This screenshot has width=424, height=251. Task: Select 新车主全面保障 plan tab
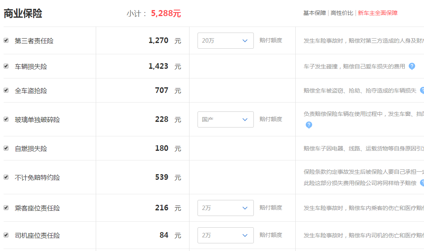pos(377,13)
